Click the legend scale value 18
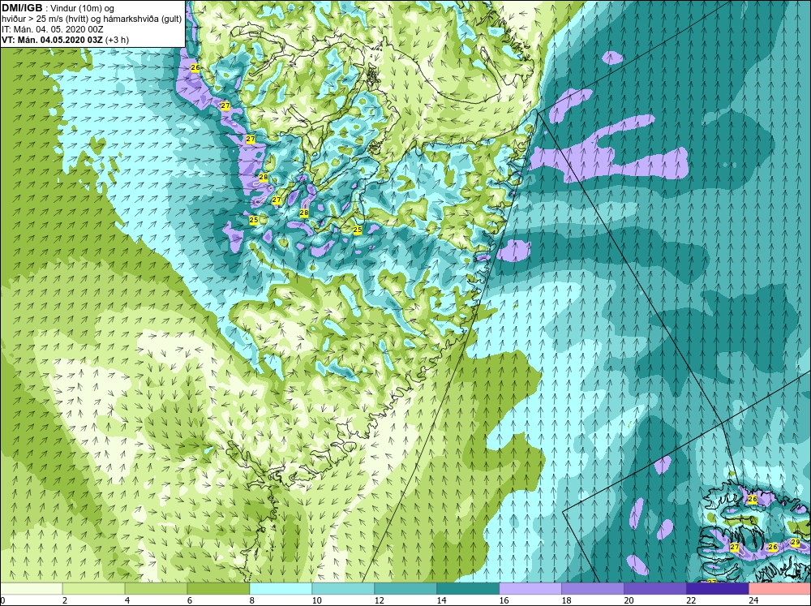This screenshot has height=606, width=811. 566,600
